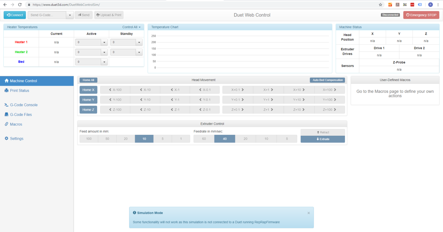Open the user profile avatar in Chrome
443x232 pixels.
pos(430,5)
